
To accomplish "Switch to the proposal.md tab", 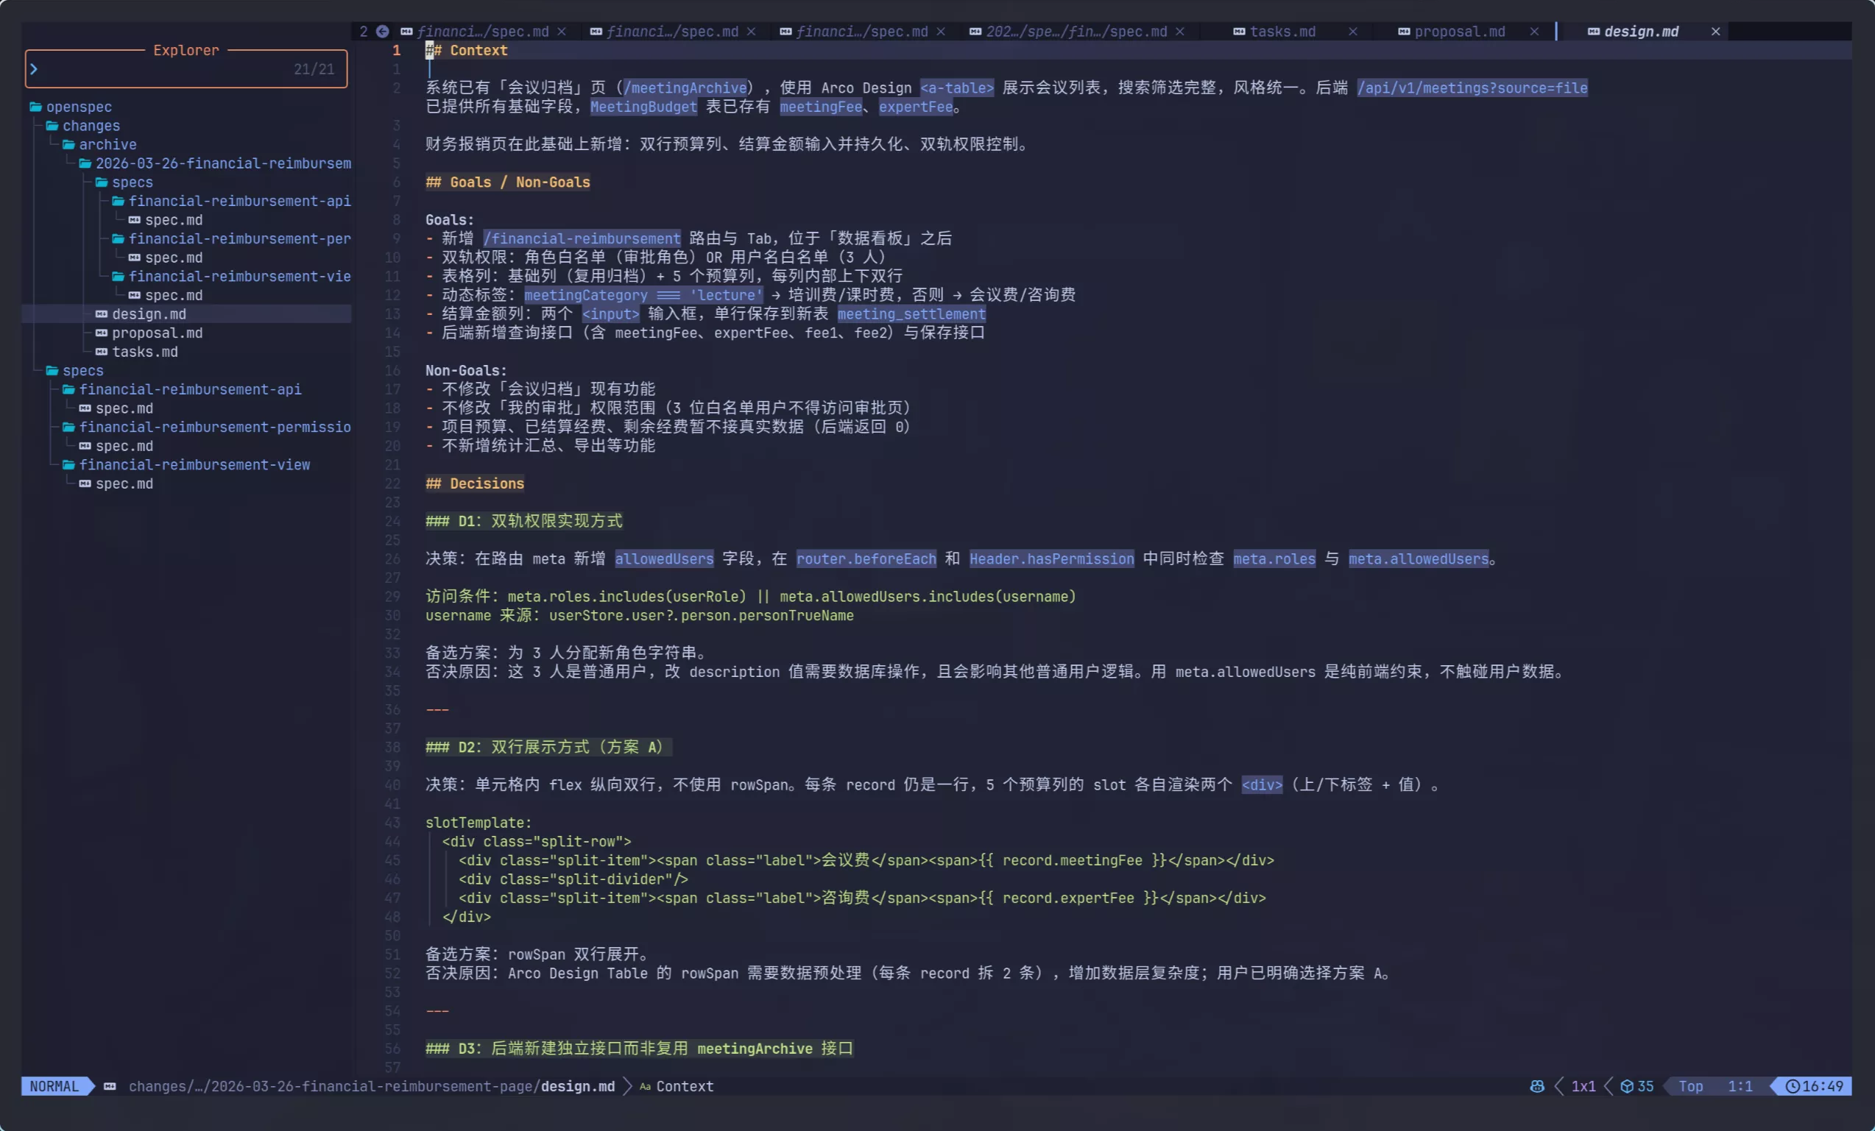I will point(1459,31).
